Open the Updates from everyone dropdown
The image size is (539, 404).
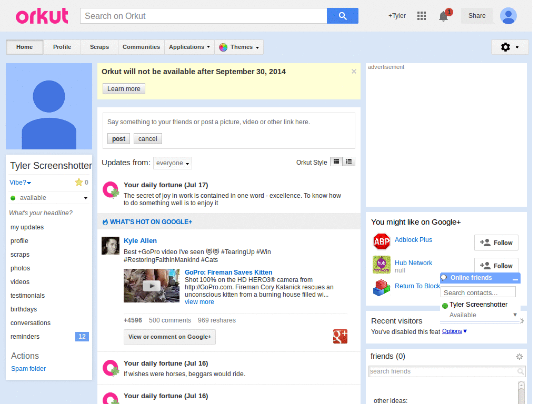click(173, 163)
